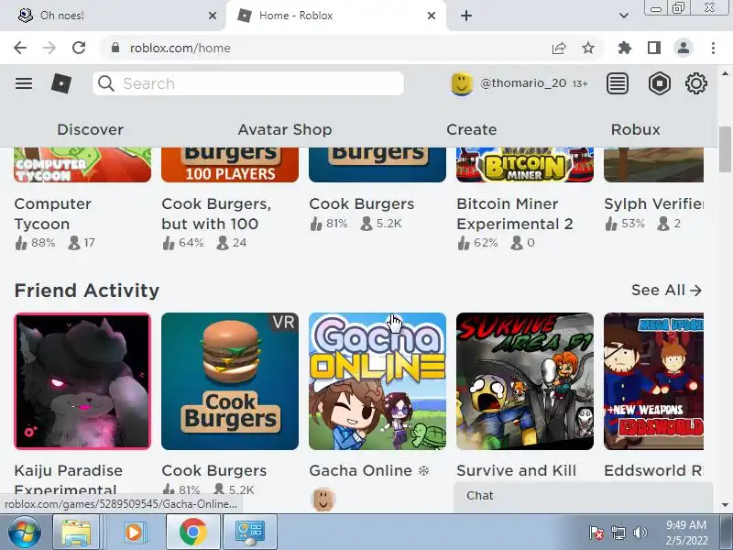Open the 100 PLAYERS burgers thumbnail

230,165
